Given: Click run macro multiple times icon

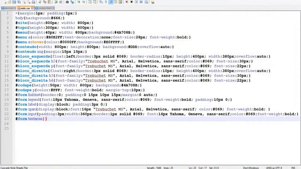Looking at the screenshot, I should click(x=141, y=2).
